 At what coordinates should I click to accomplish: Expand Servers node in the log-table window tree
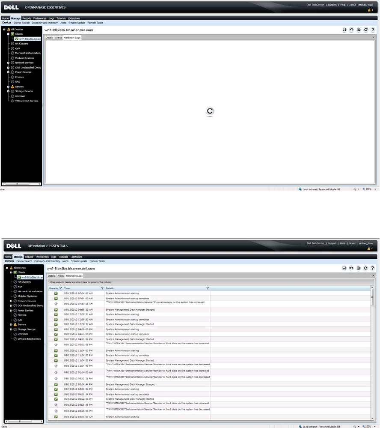(x=11, y=325)
